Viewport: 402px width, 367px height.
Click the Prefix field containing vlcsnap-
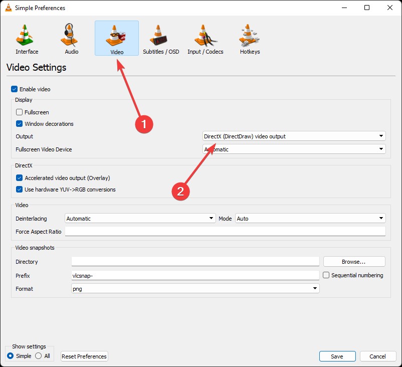point(195,275)
